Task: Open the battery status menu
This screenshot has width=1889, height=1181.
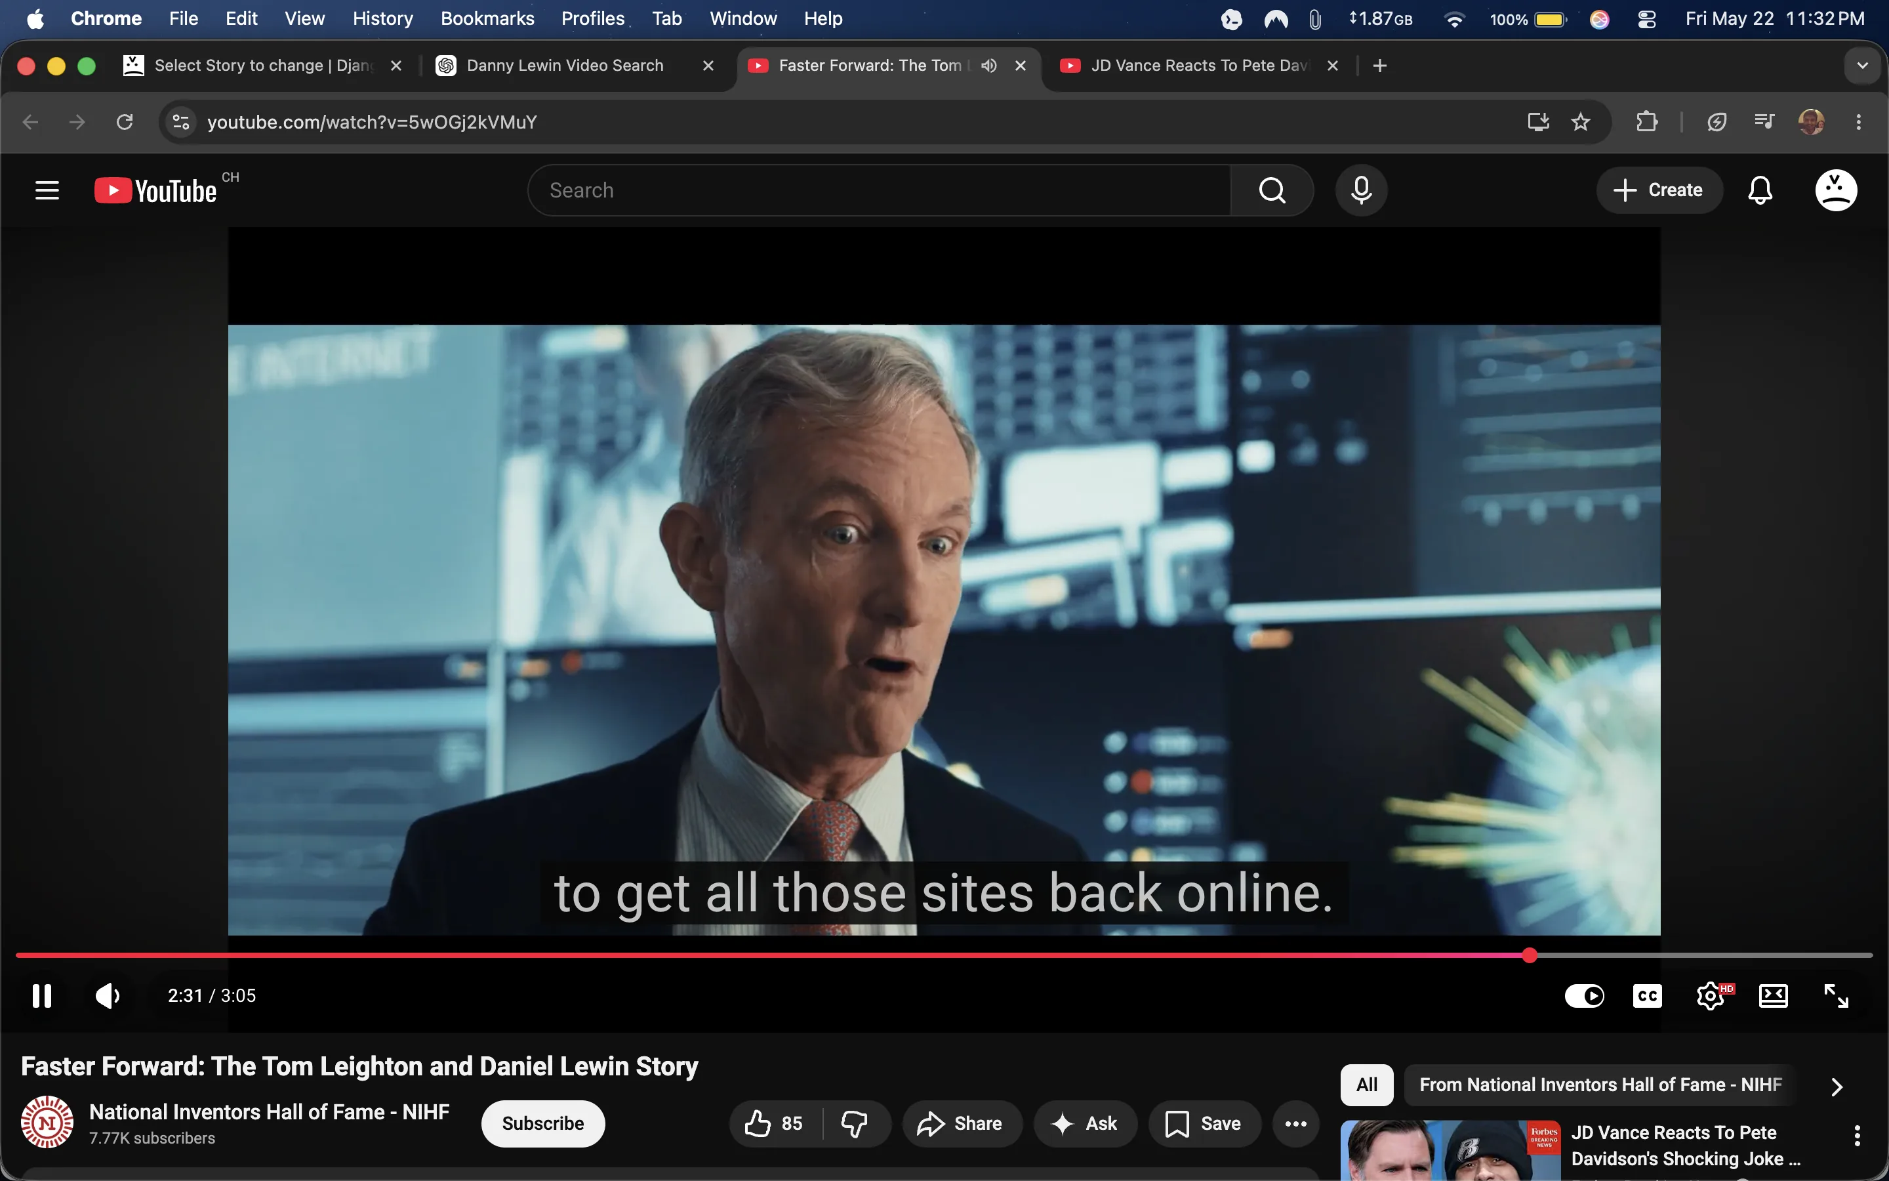Action: (x=1528, y=19)
